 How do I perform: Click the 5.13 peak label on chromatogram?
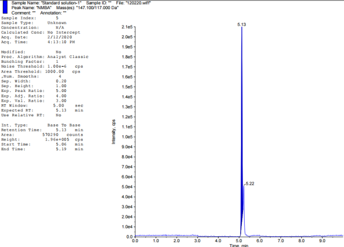pyautogui.click(x=241, y=24)
